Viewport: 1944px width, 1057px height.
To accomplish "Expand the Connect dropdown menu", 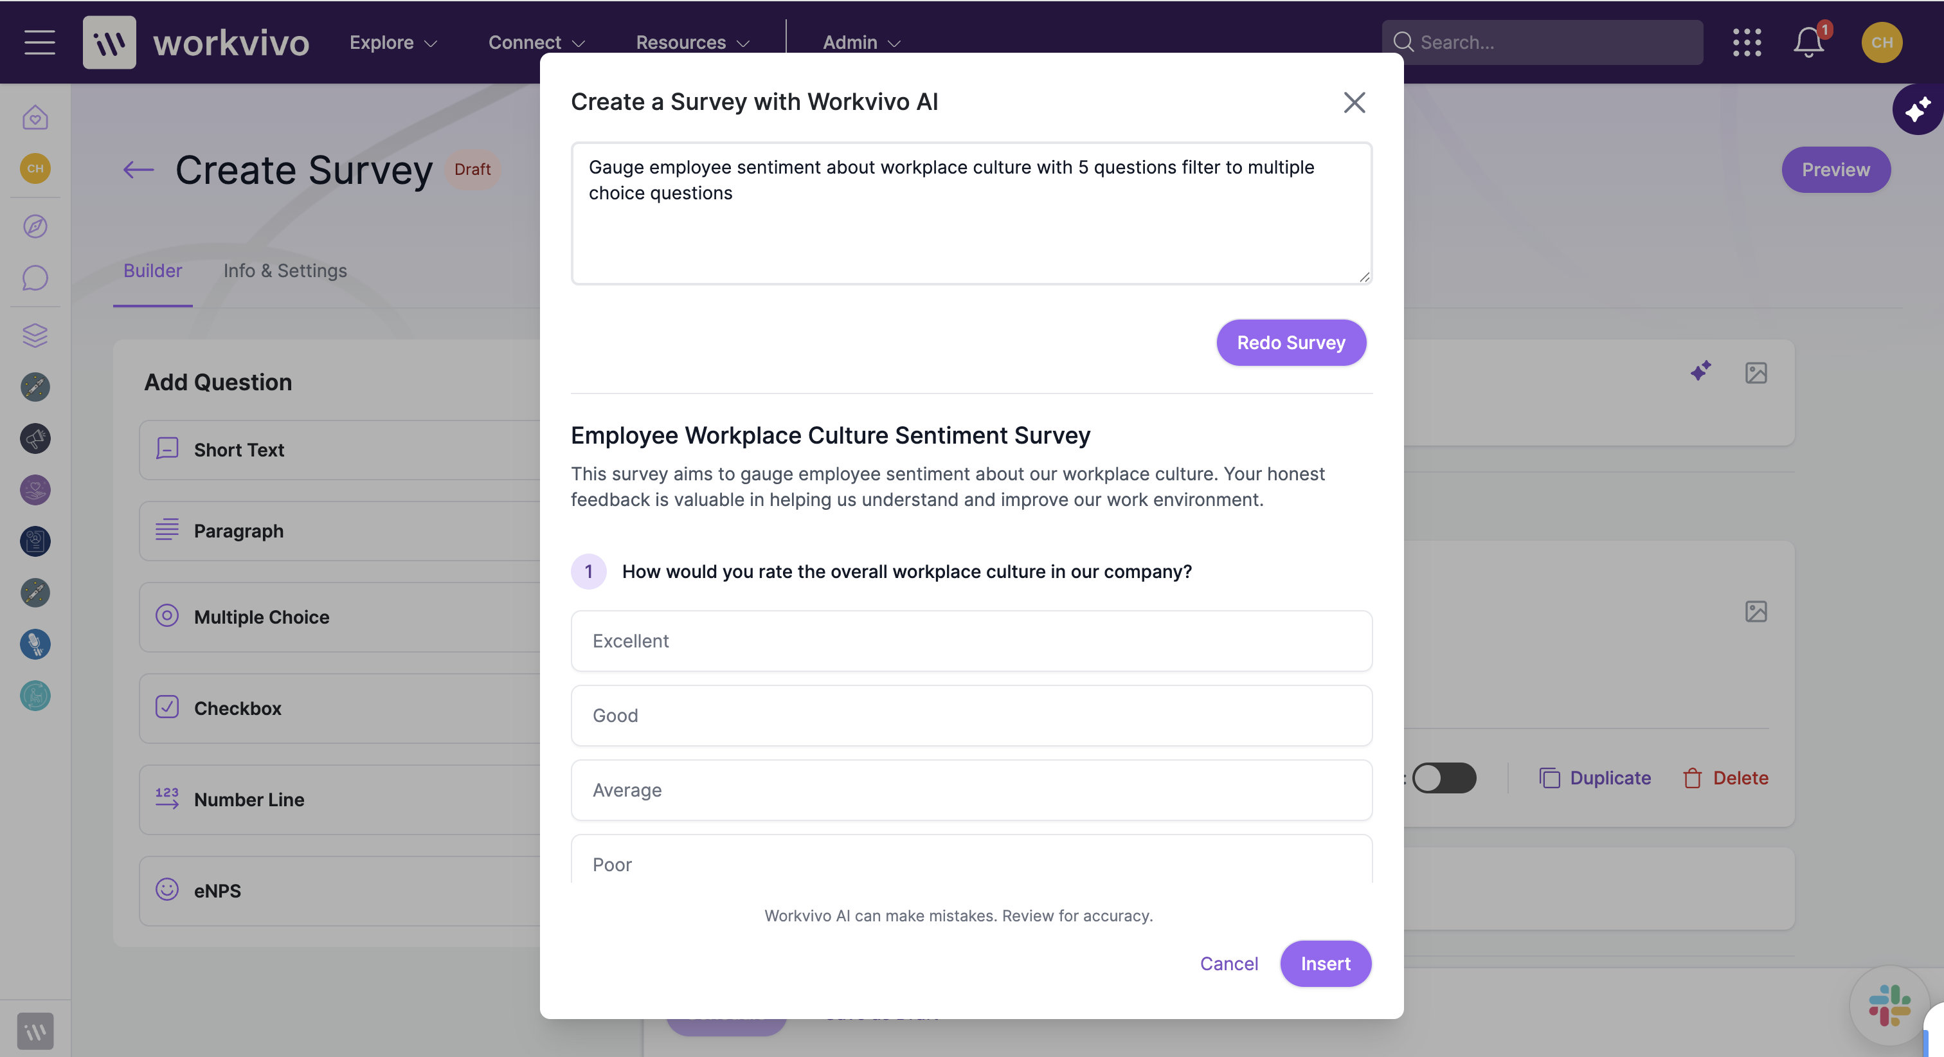I will (x=537, y=42).
